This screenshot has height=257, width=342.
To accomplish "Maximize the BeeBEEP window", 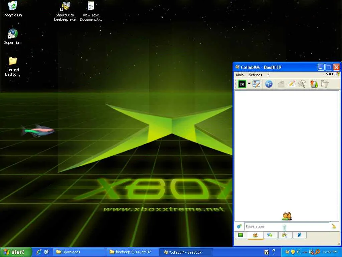I will 329,67.
